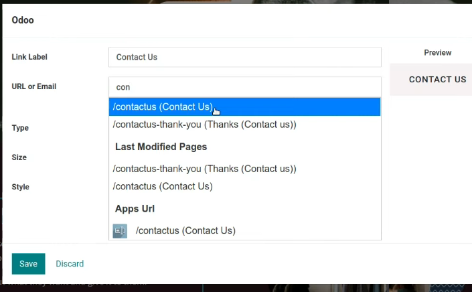Click the app icon beside /contactus in Apps Url
Screen dimensions: 472x292
pyautogui.click(x=120, y=231)
